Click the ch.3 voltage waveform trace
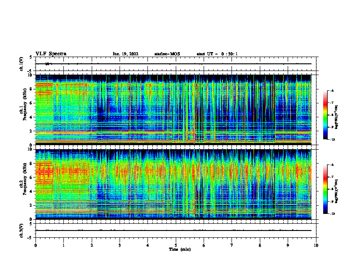The height and width of the screenshot is (275, 356). tap(173, 231)
